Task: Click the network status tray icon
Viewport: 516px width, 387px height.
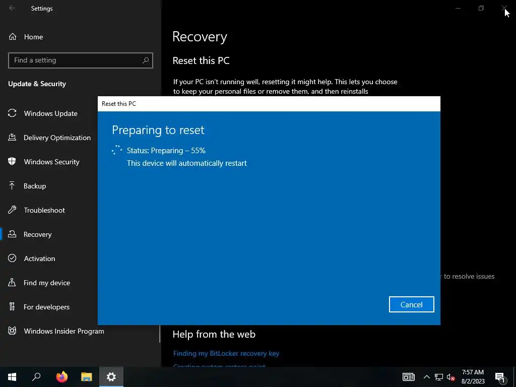Action: click(439, 377)
